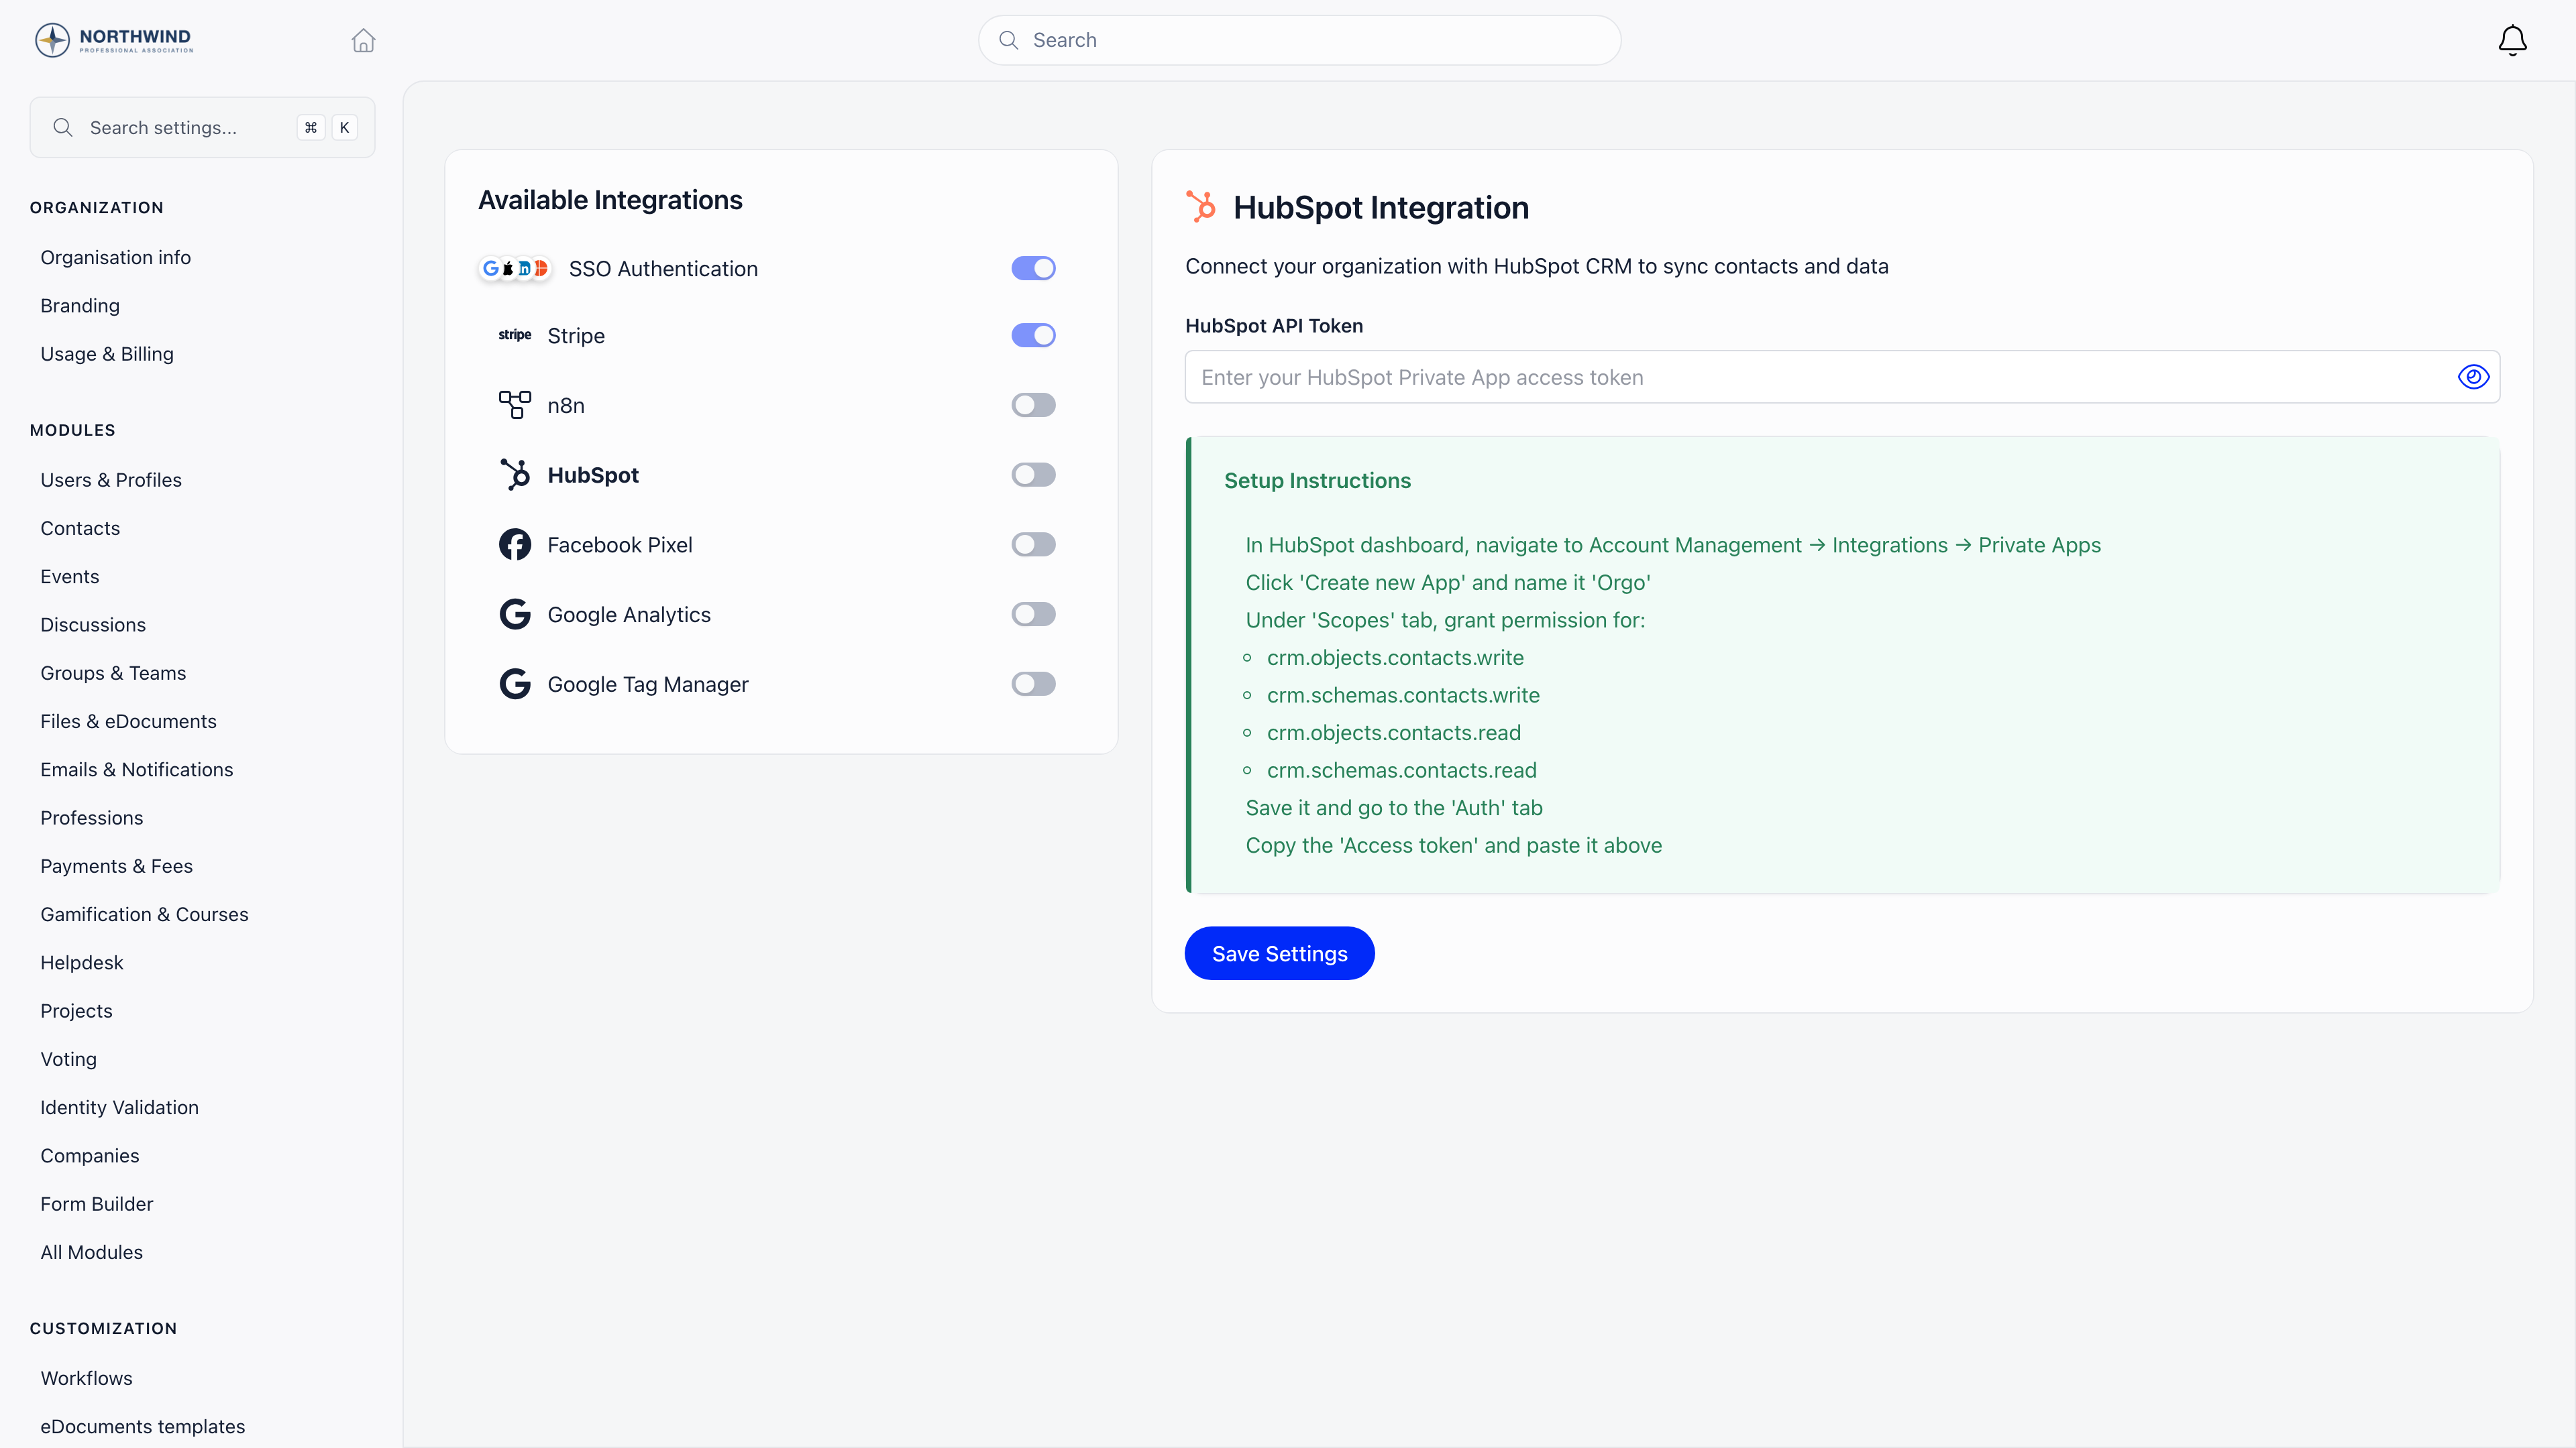2576x1448 pixels.
Task: Enable the n8n toggle
Action: tap(1033, 405)
